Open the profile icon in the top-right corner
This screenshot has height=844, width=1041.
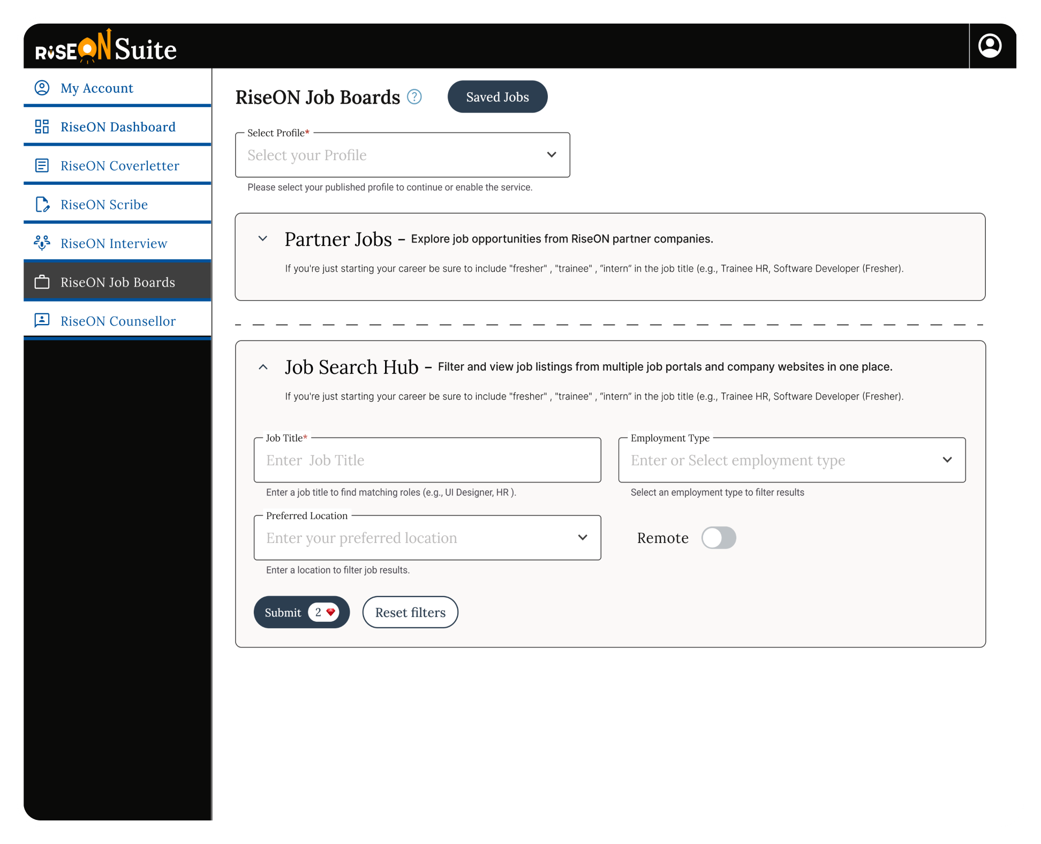(x=990, y=46)
